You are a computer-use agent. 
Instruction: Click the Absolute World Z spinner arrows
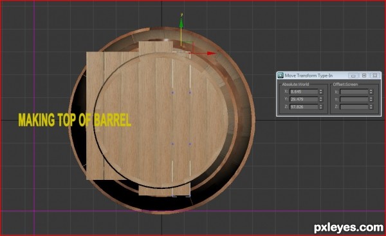(321, 107)
